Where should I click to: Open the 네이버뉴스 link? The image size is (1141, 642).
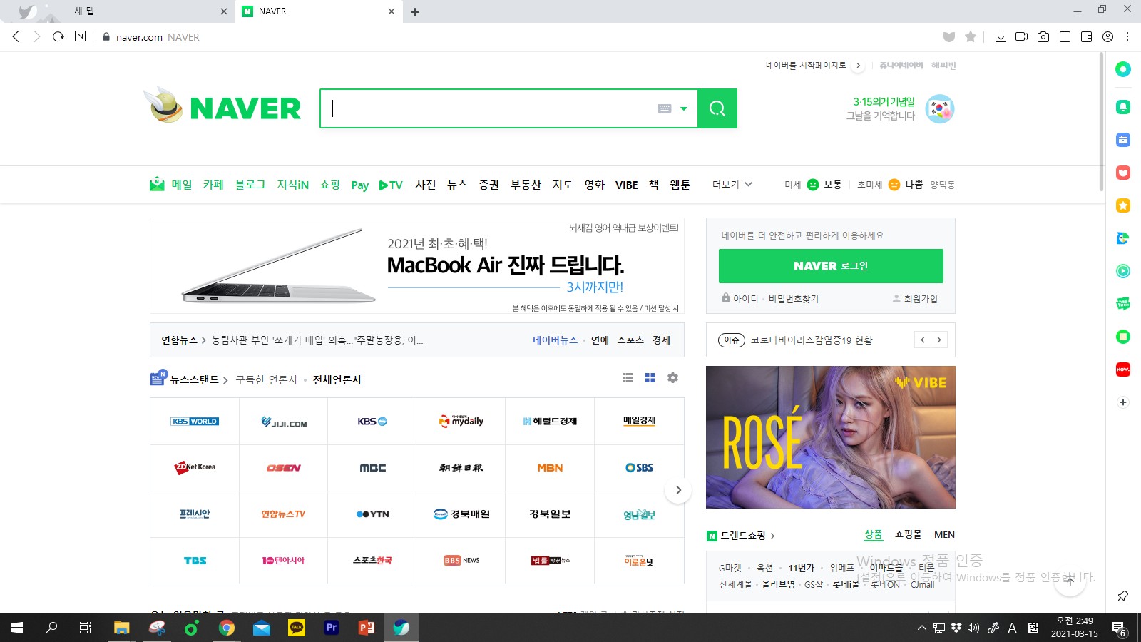[555, 340]
